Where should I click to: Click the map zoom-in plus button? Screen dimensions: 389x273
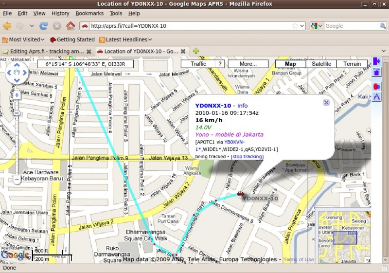[x=17, y=95]
